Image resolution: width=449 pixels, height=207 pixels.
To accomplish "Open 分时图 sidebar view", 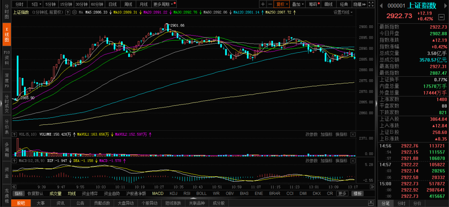I will 7,11.
